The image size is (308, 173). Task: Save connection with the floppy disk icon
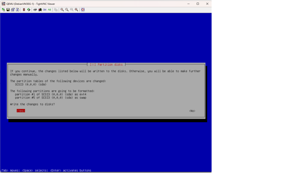pyautogui.click(x=8, y=10)
